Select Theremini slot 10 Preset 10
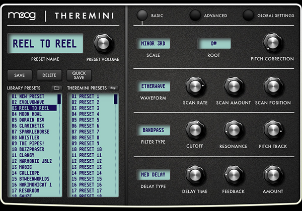This screenshot has height=211, width=302. (x=92, y=149)
